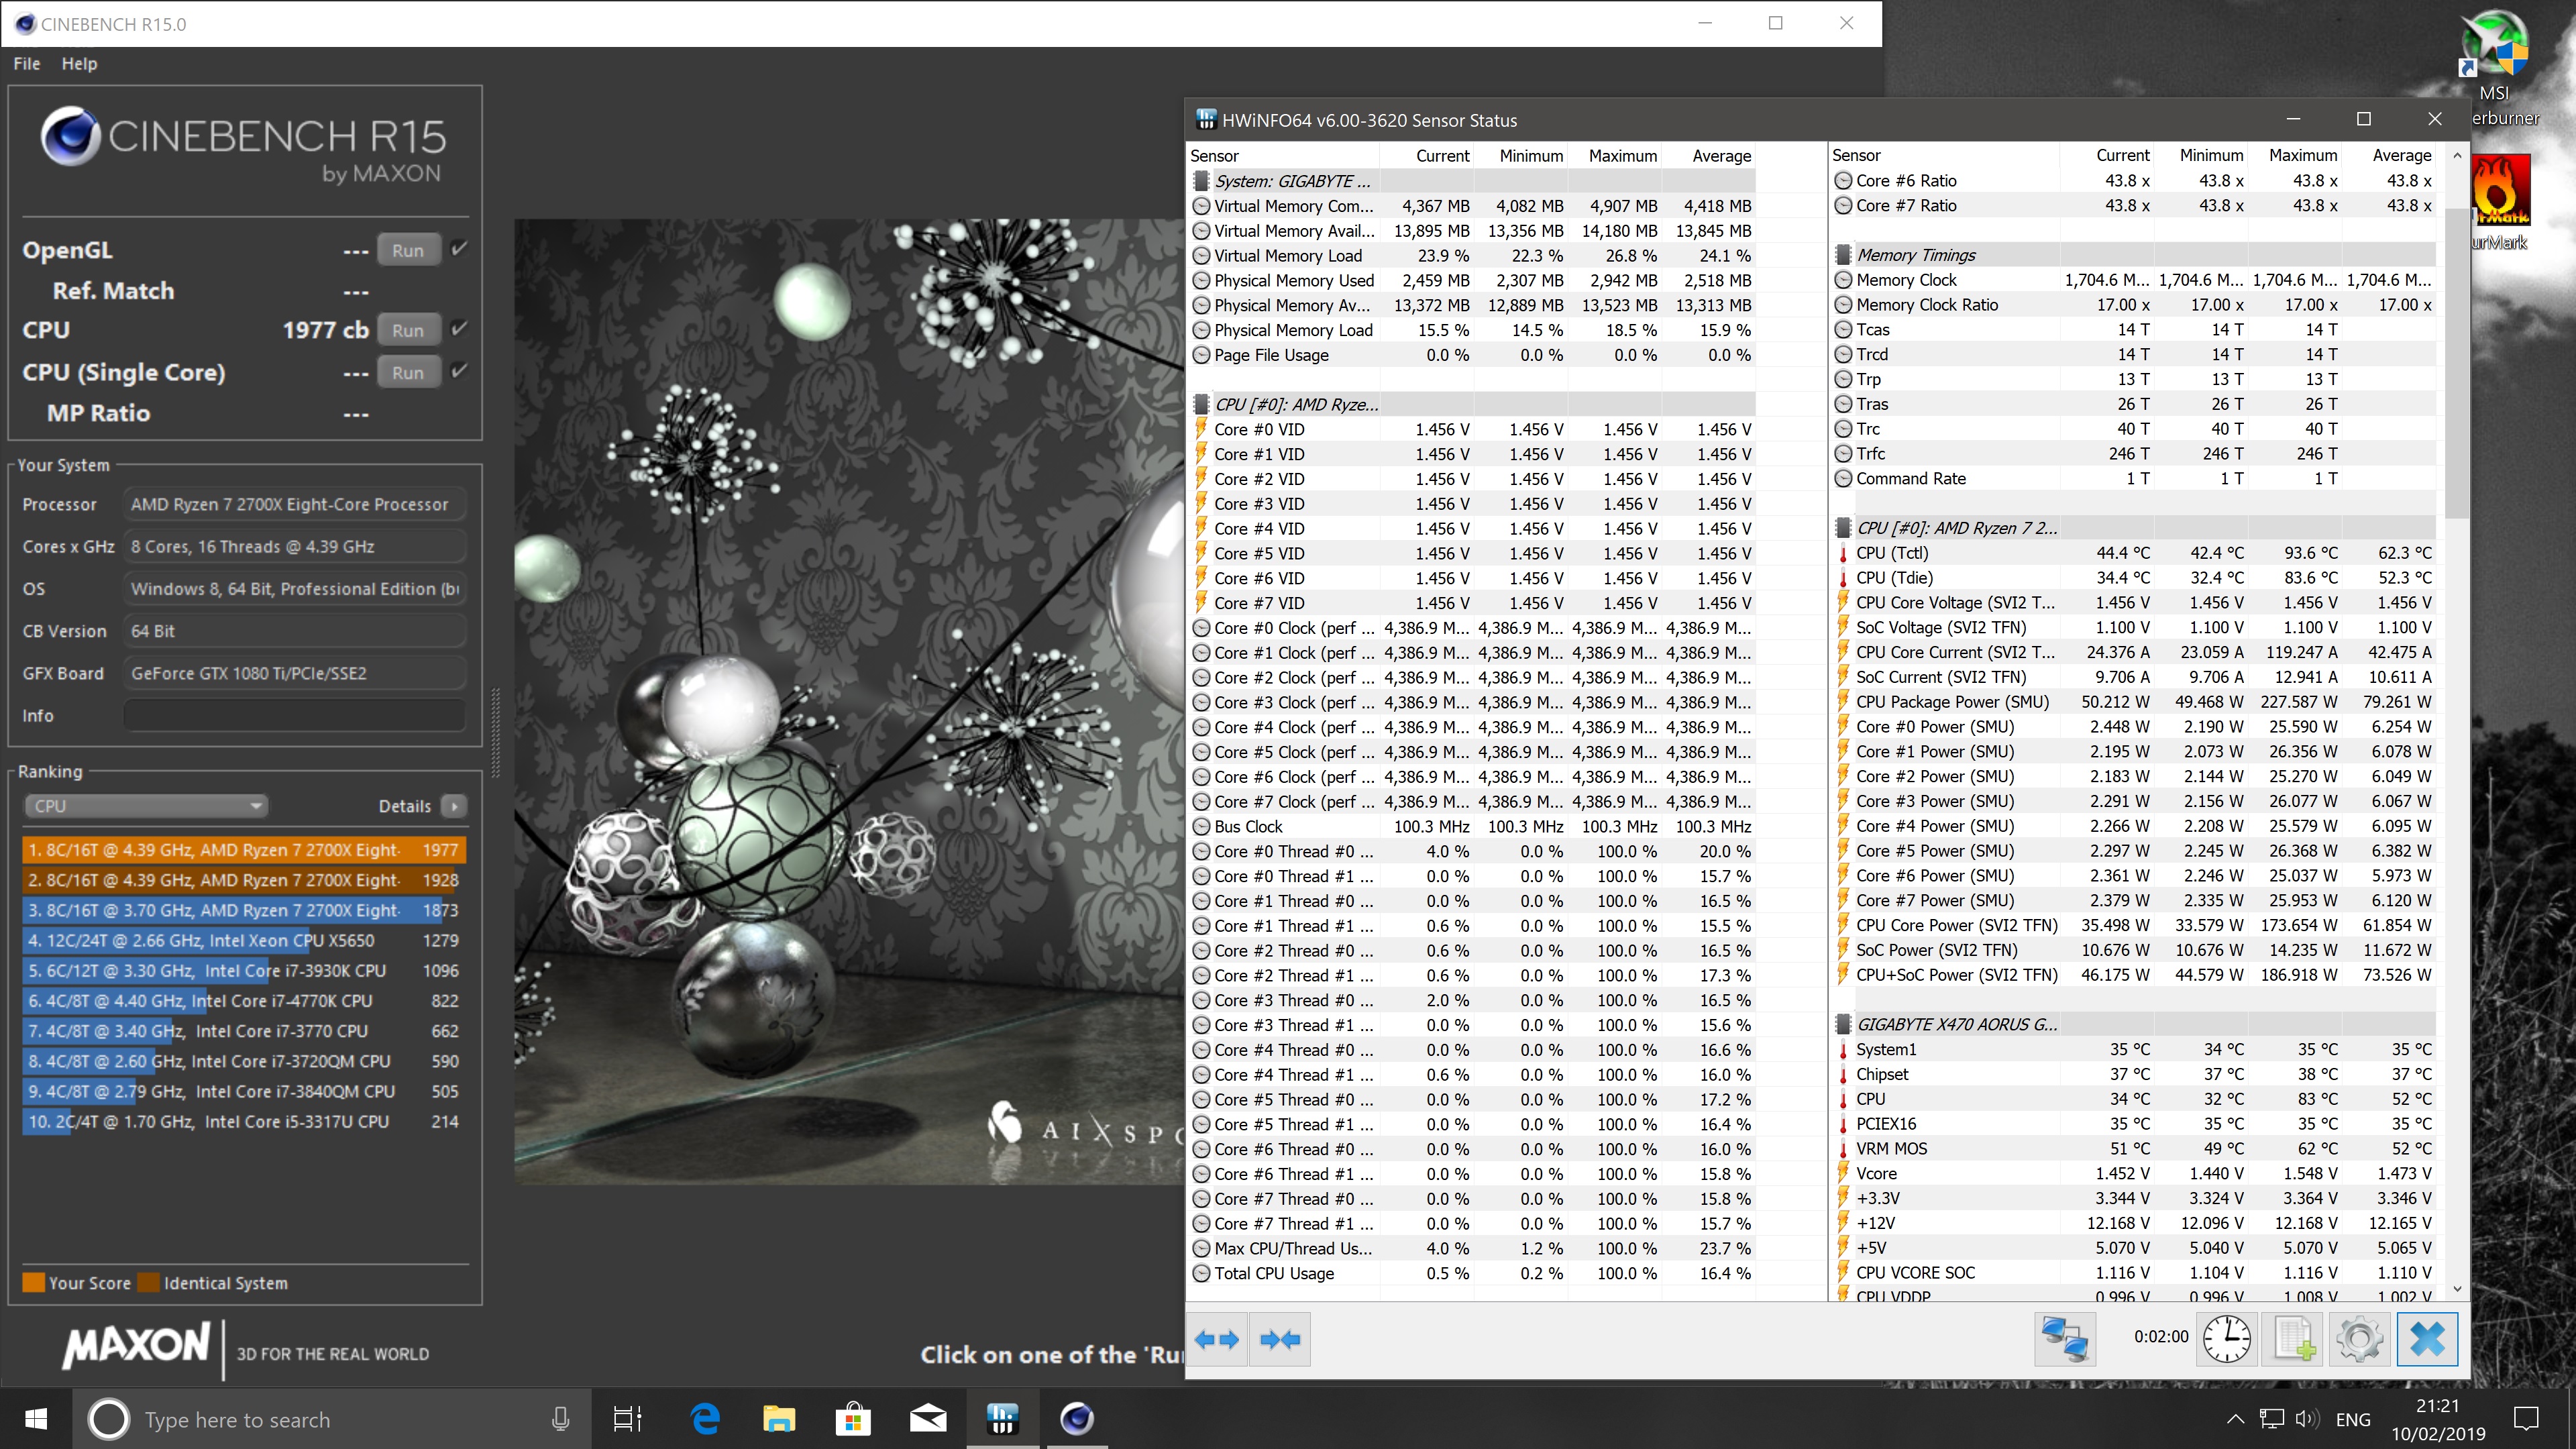
Task: Select Intel Xeon X5650 ranking entry
Action: click(x=243, y=940)
